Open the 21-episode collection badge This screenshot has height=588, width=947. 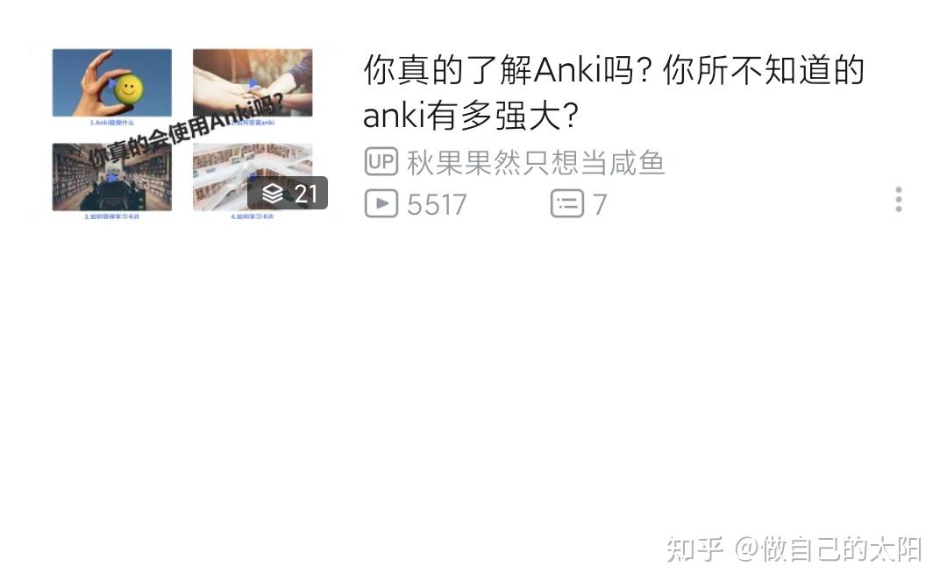coord(288,193)
